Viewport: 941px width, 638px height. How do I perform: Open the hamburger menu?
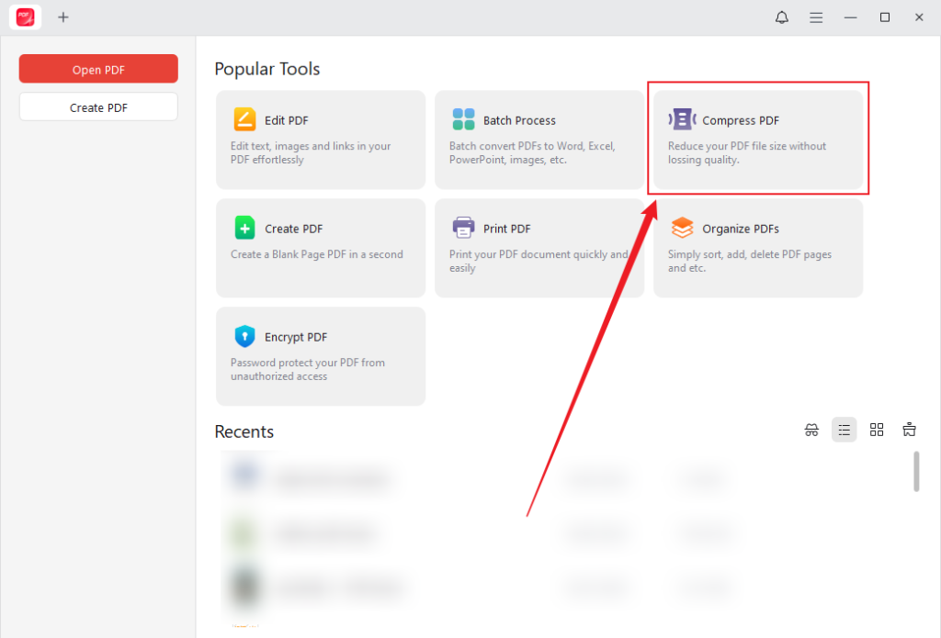click(x=816, y=17)
